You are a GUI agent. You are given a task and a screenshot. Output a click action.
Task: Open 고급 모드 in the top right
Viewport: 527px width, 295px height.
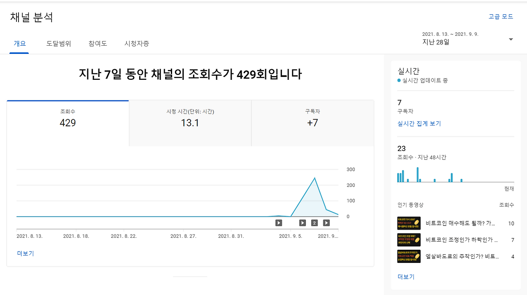pos(501,16)
